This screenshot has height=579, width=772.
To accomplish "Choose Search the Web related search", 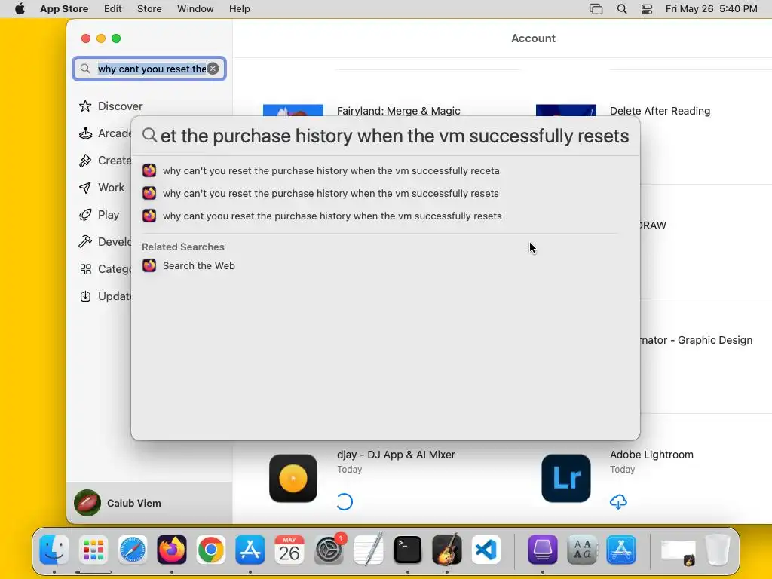I will point(198,266).
